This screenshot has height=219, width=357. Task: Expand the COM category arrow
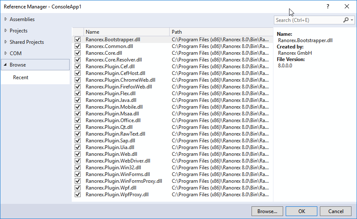click(x=5, y=53)
